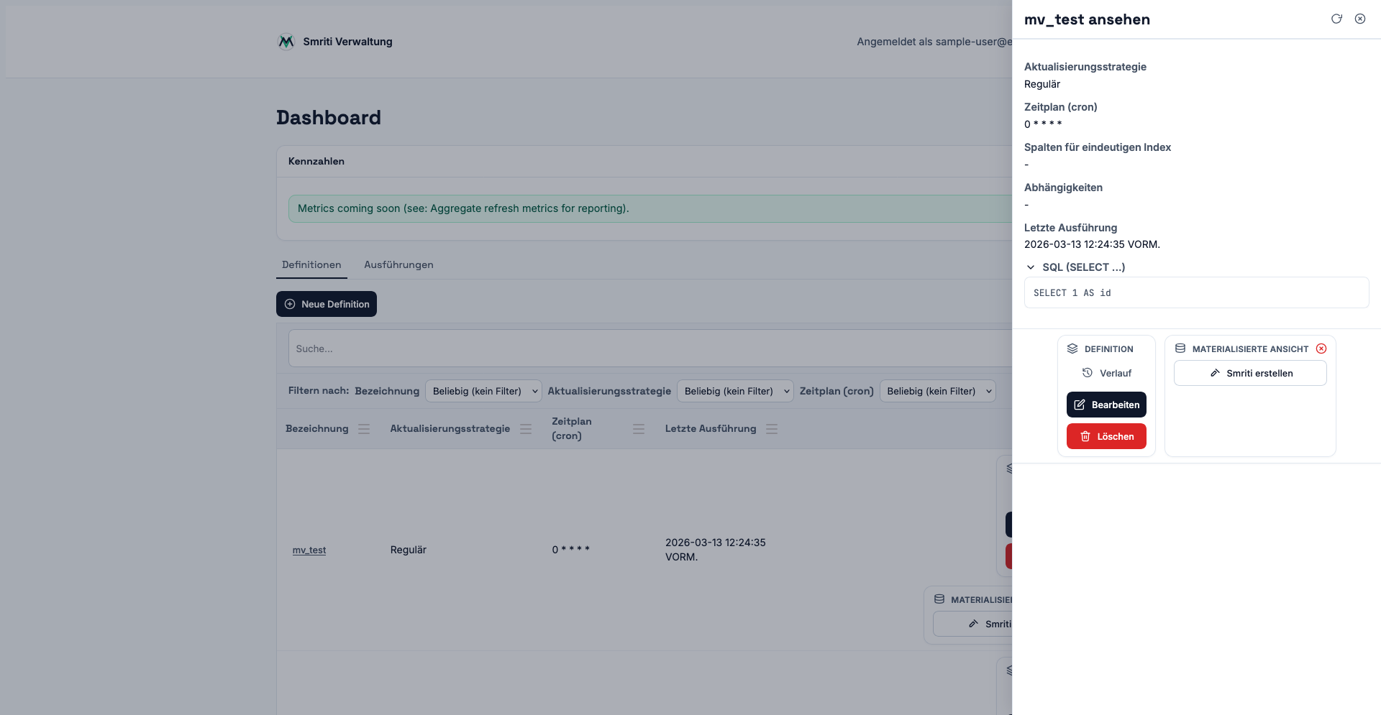Switch to the Definitionen tab

[x=311, y=265]
